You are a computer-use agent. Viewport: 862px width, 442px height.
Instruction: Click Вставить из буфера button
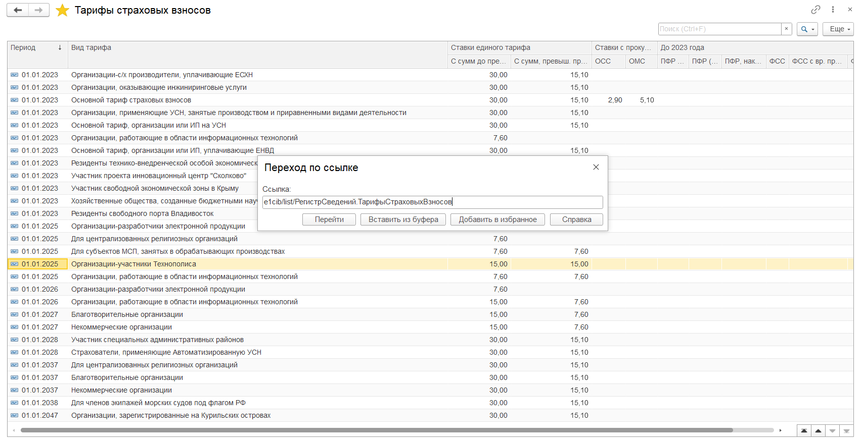point(403,219)
